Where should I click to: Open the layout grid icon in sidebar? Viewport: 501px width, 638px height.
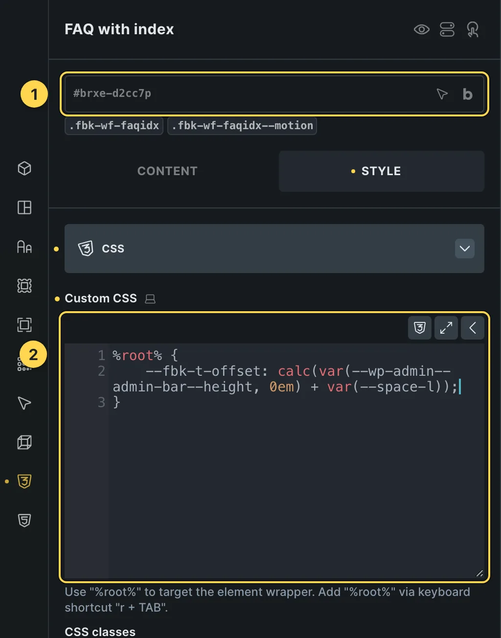[24, 207]
